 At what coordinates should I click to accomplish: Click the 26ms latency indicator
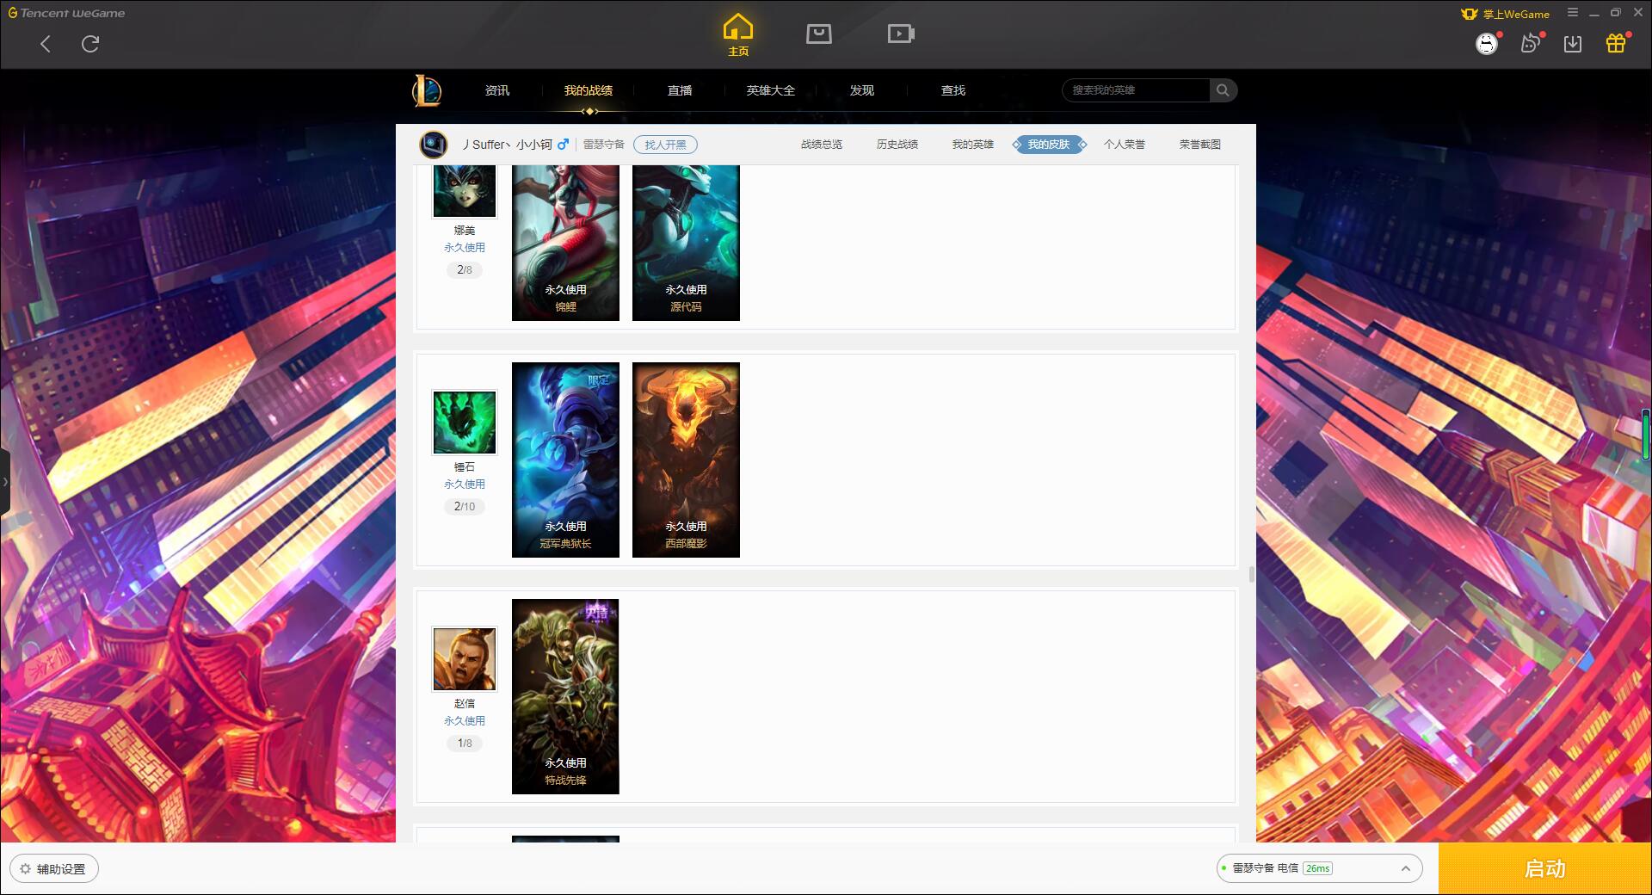pyautogui.click(x=1317, y=868)
